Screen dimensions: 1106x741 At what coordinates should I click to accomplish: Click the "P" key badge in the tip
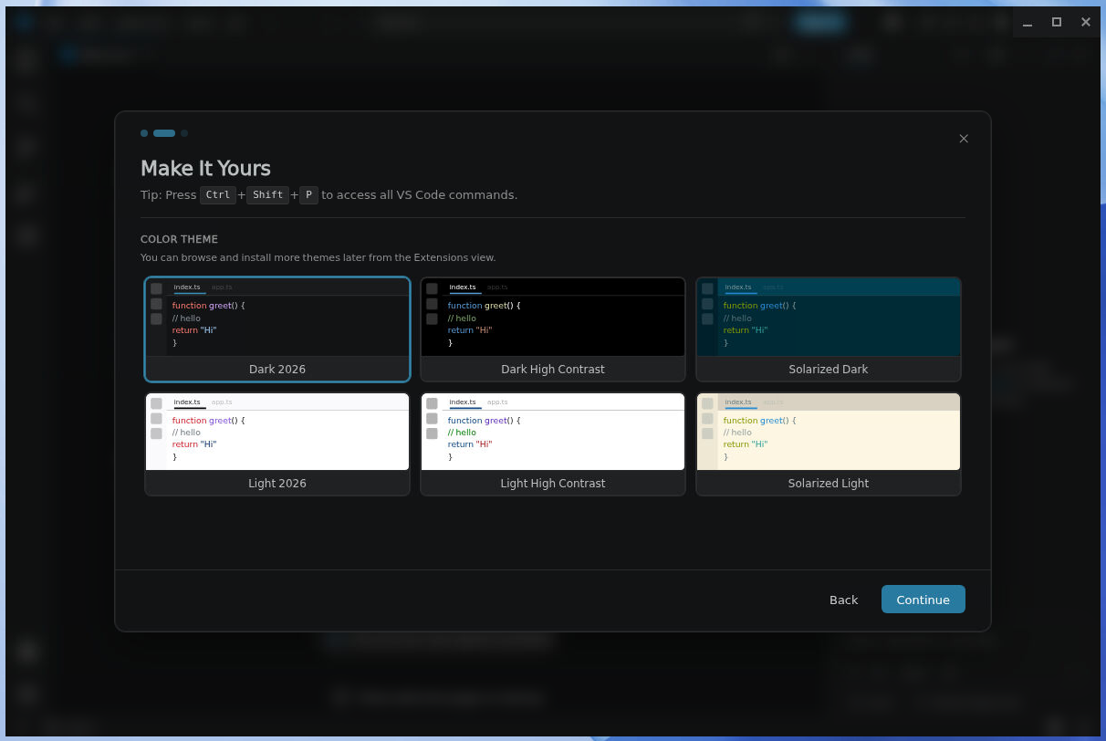tap(308, 194)
